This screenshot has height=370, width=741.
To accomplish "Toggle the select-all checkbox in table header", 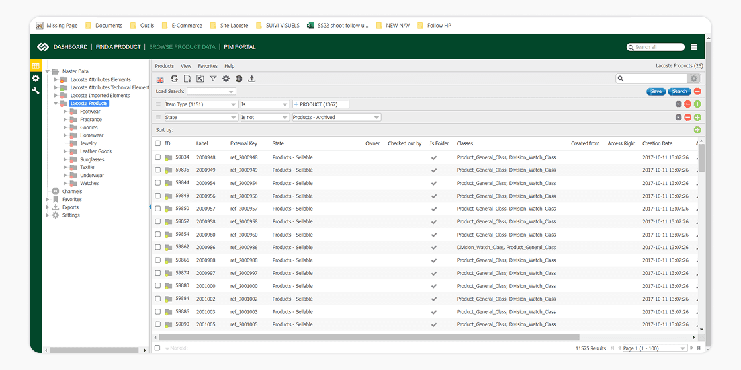I will [157, 143].
